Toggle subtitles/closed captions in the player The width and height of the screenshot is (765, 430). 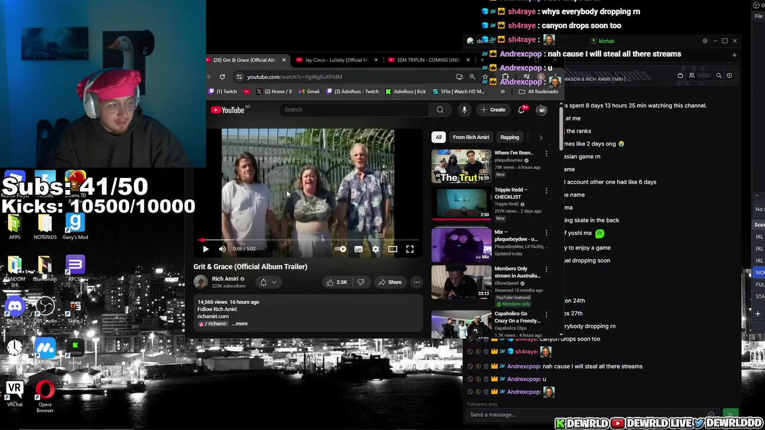(x=359, y=249)
